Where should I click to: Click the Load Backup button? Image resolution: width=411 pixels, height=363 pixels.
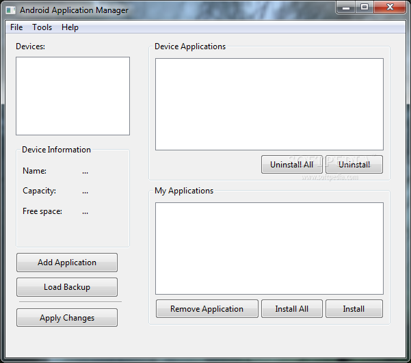67,287
